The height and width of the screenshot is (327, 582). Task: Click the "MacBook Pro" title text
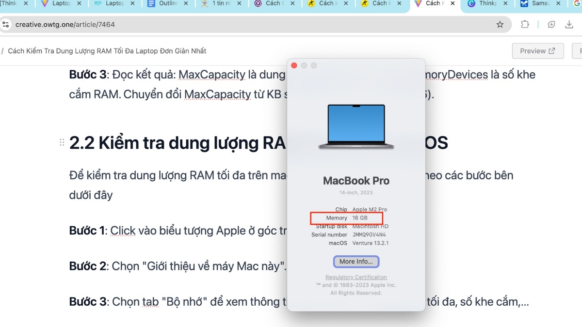(x=356, y=181)
